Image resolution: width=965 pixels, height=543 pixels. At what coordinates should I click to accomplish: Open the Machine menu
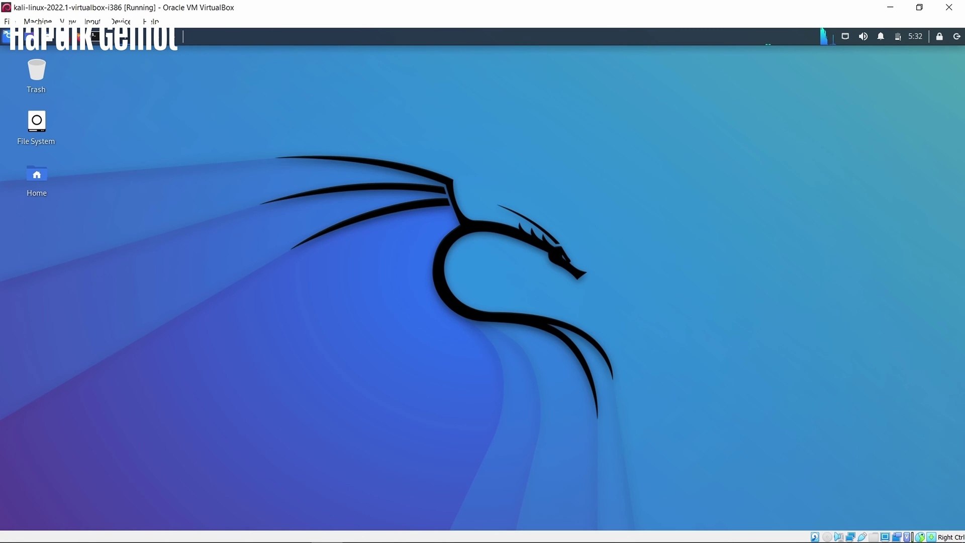pyautogui.click(x=37, y=21)
